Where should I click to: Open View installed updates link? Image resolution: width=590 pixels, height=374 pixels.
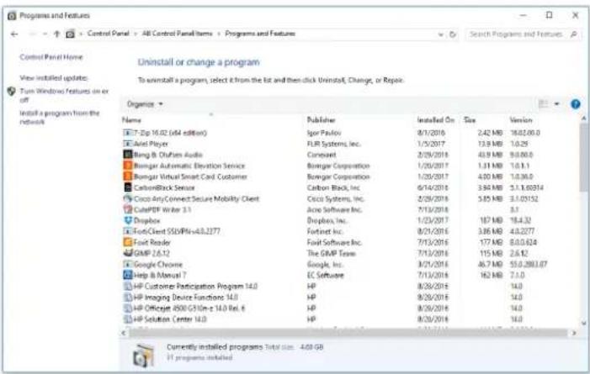point(53,78)
